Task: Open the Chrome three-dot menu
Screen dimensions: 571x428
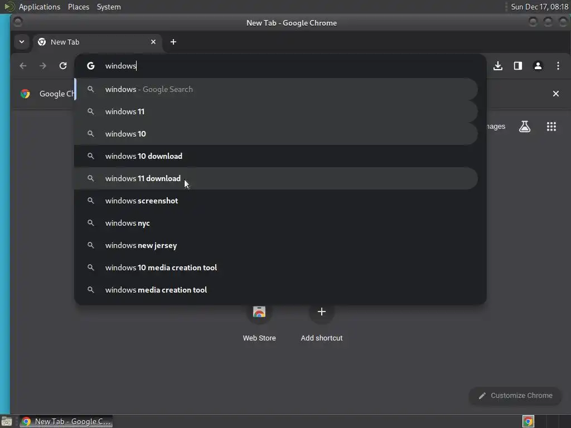Action: click(558, 66)
